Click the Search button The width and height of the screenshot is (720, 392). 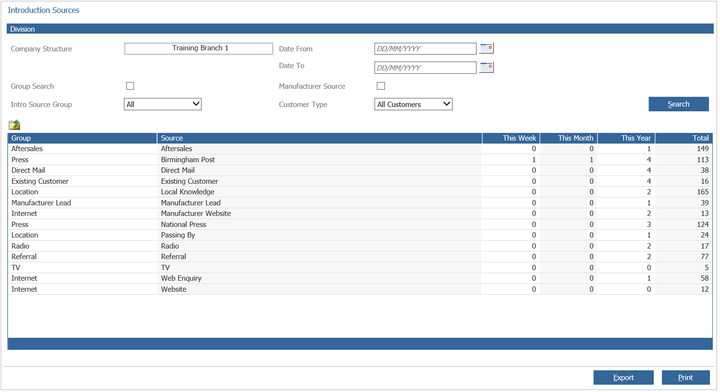pyautogui.click(x=678, y=104)
